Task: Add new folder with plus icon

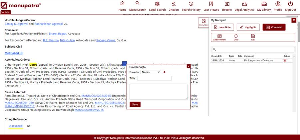Action: 164,72
